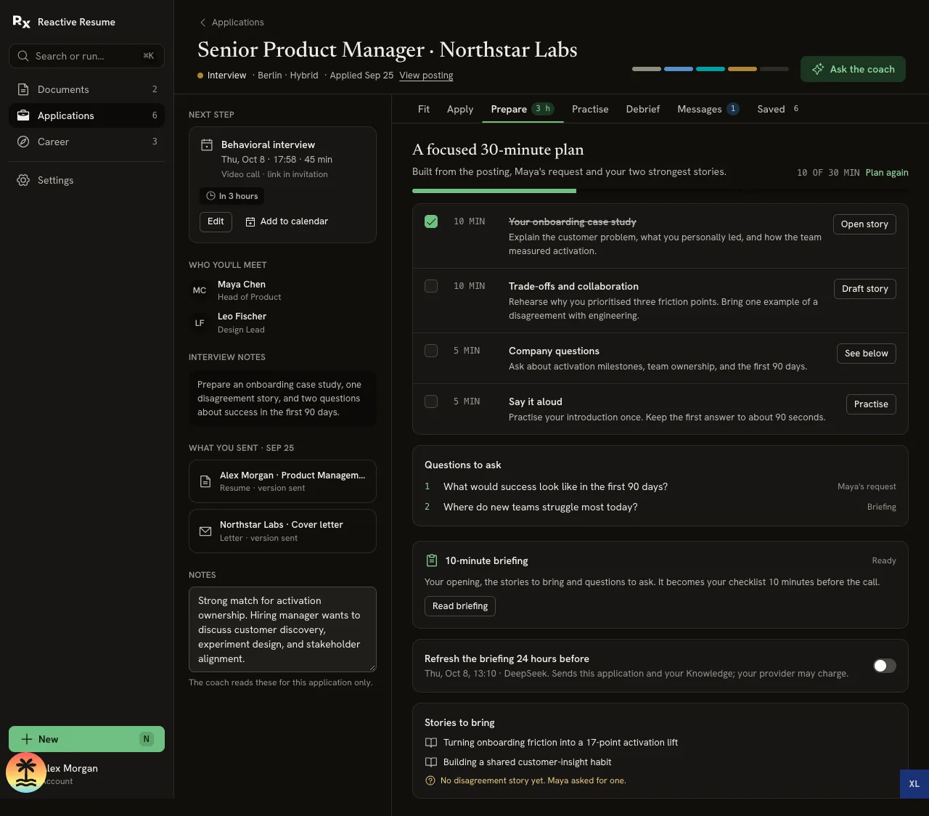Image resolution: width=929 pixels, height=816 pixels.
Task: Click the plus icon in New button
Action: pyautogui.click(x=27, y=739)
